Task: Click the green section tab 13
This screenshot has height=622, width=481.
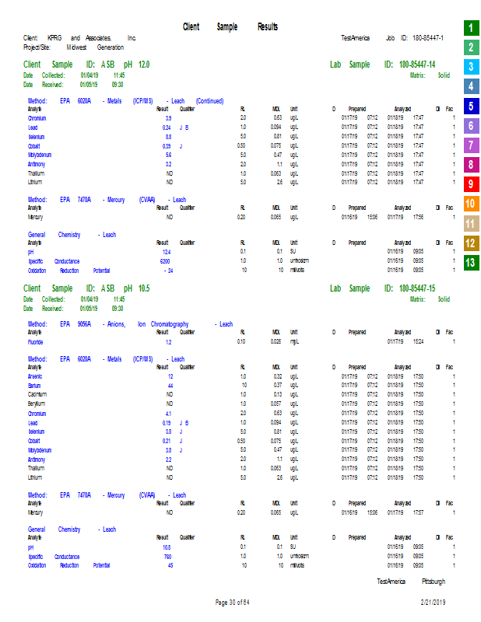Action: pos(469,263)
